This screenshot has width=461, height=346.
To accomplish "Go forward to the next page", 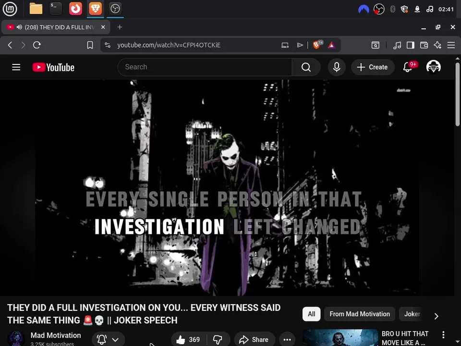I will click(23, 45).
